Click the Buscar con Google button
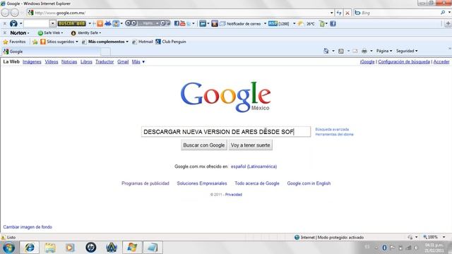Image resolution: width=452 pixels, height=254 pixels. pos(204,145)
